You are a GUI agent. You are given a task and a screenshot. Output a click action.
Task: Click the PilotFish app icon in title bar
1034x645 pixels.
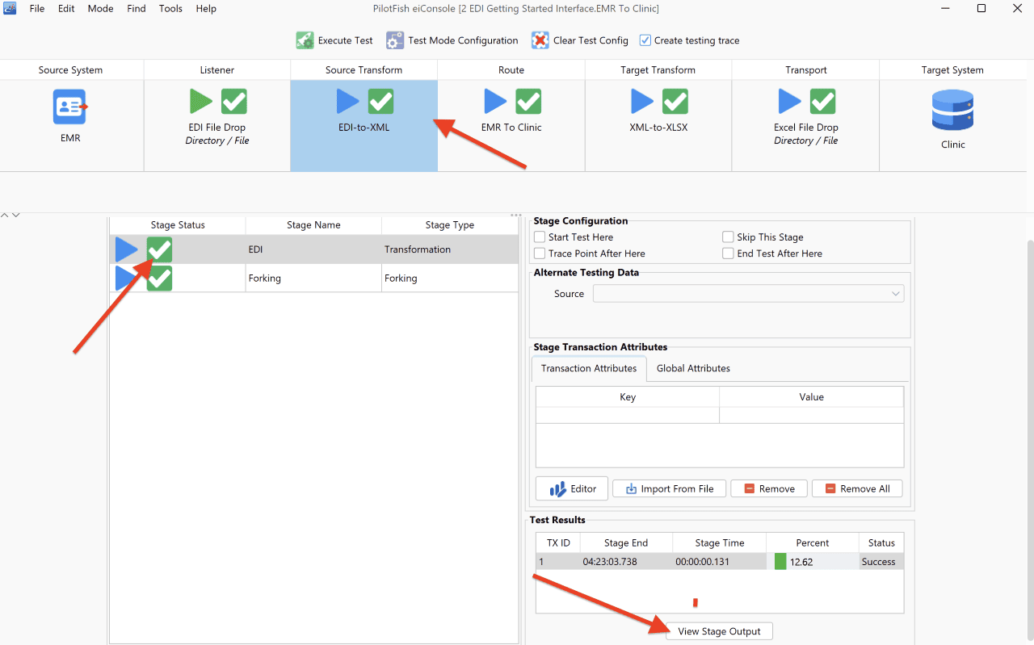(x=11, y=8)
